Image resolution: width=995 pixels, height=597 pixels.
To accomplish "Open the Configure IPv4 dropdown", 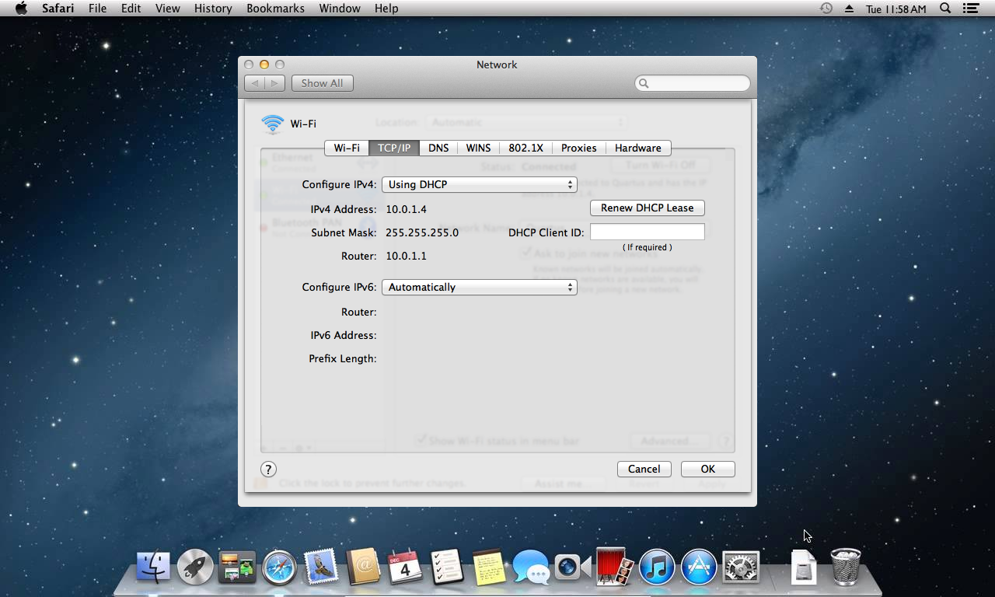I will (x=480, y=184).
